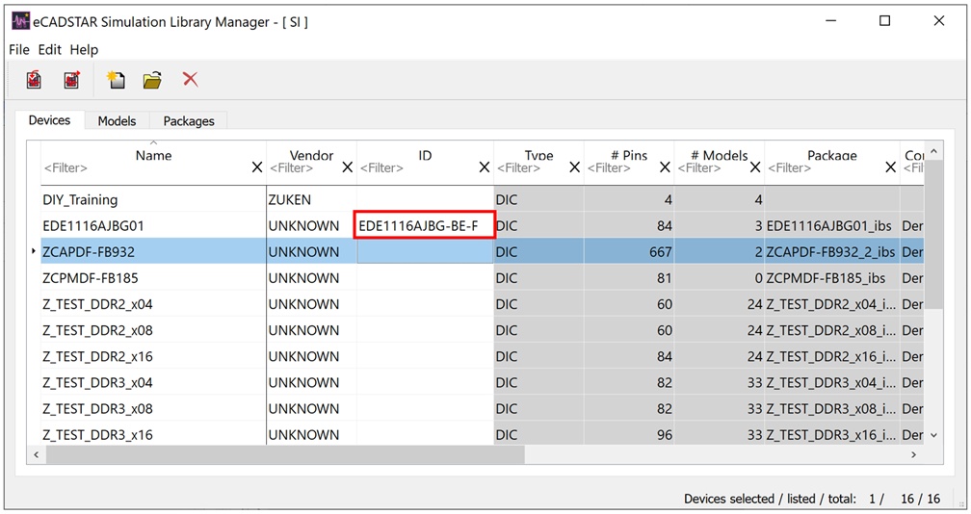Click the New library toolbar icon
The height and width of the screenshot is (514, 971).
116,80
